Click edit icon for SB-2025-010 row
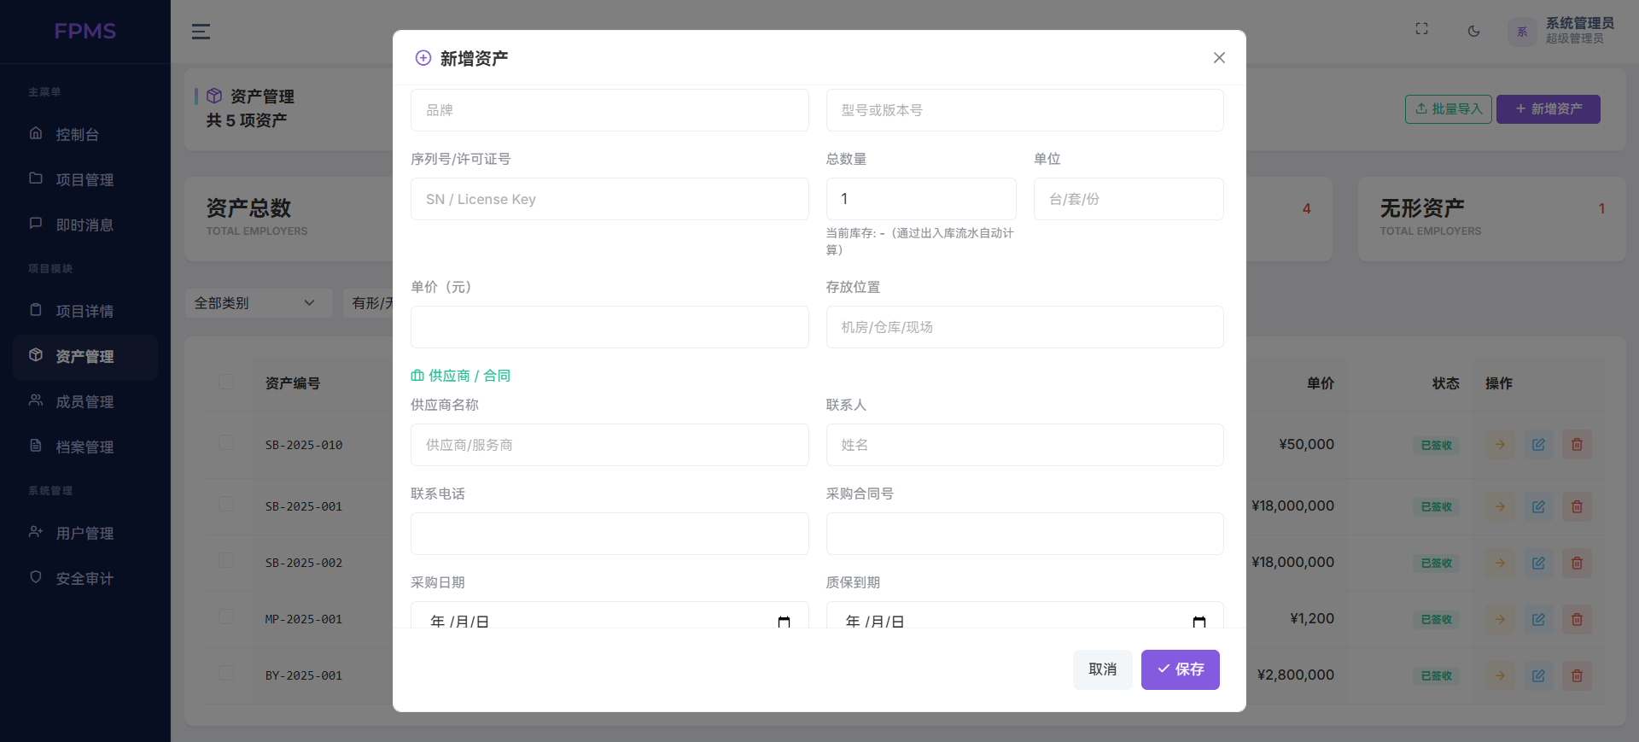 1538,445
